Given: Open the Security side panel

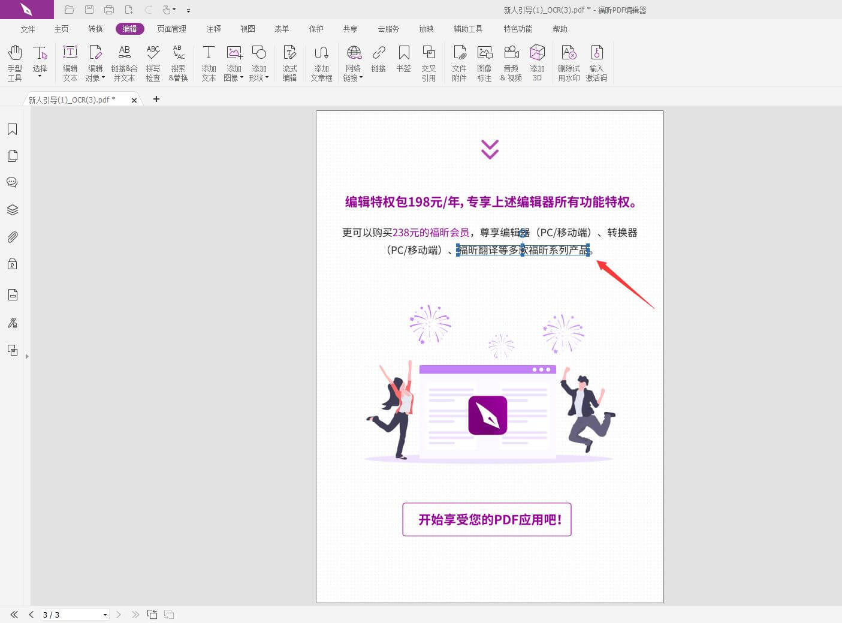Looking at the screenshot, I should click(12, 263).
